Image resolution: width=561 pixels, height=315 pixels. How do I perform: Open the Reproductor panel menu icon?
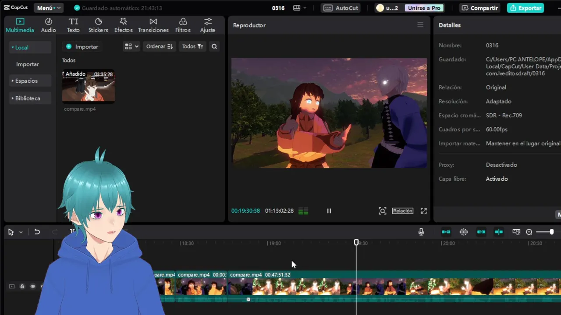(x=420, y=25)
